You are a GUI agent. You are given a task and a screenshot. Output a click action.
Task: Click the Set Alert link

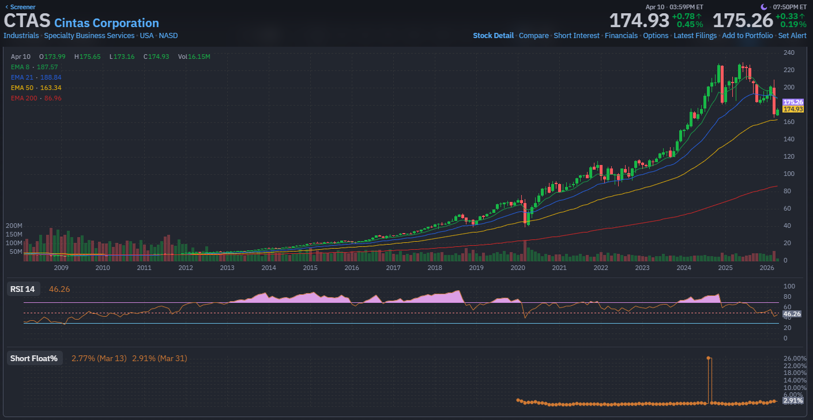[792, 36]
